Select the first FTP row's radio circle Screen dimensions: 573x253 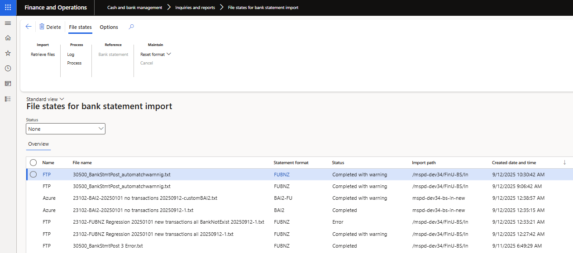33,175
